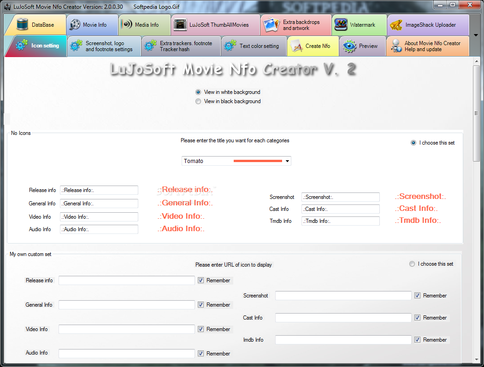Click the Screenshot title field
Image resolution: width=484 pixels, height=367 pixels.
[x=341, y=197]
